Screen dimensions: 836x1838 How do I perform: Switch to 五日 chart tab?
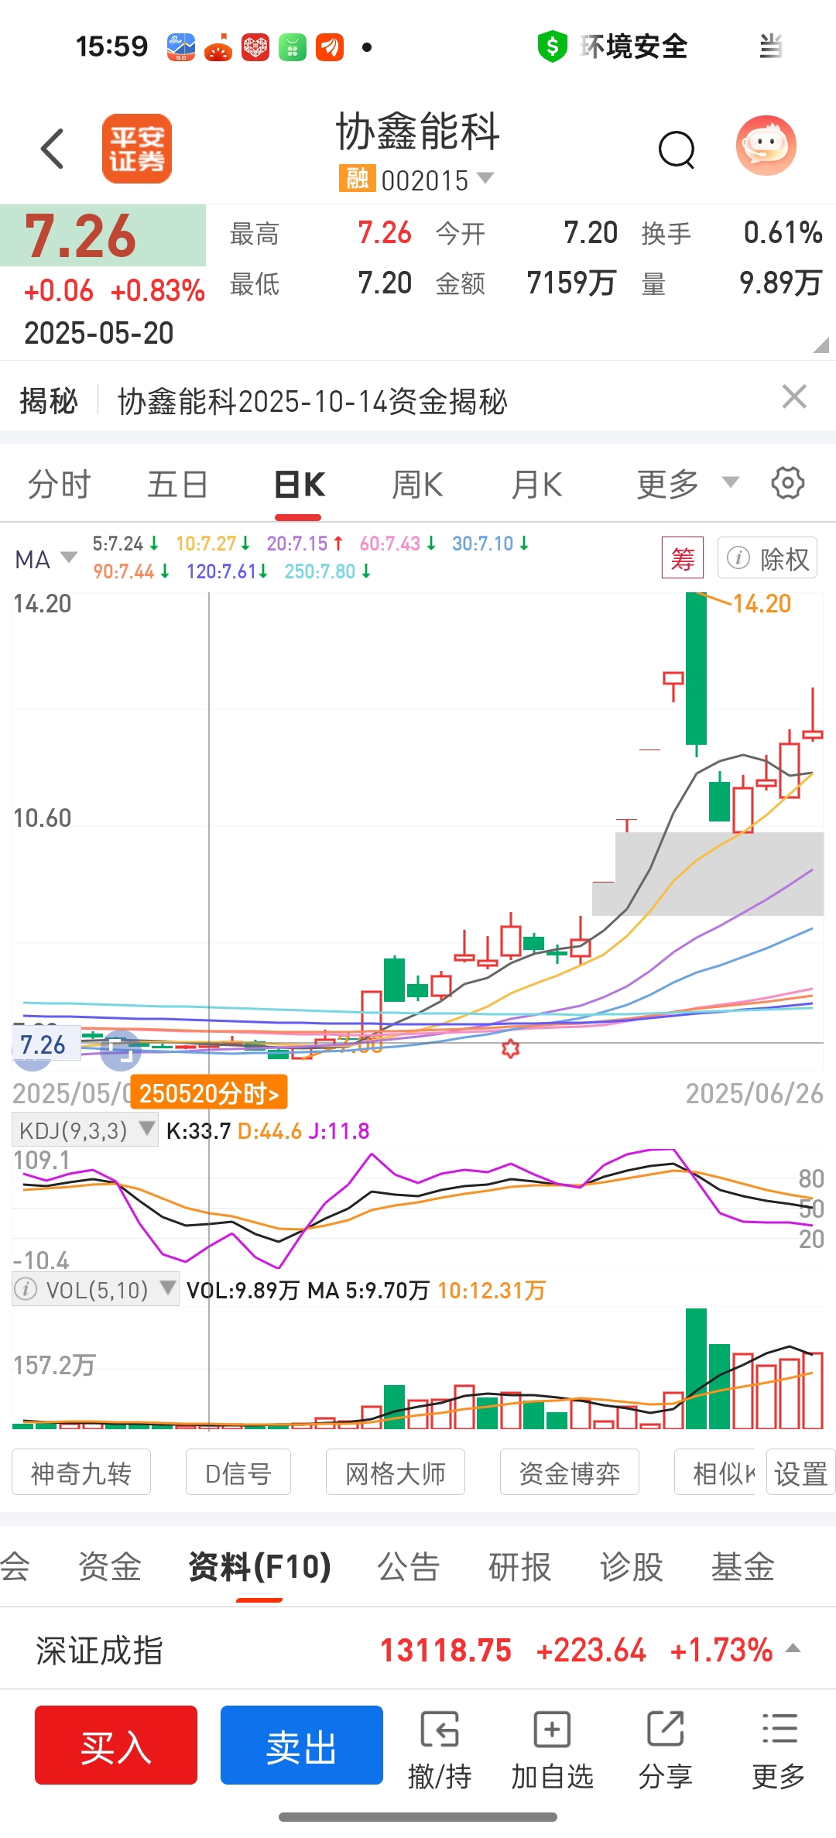(177, 485)
